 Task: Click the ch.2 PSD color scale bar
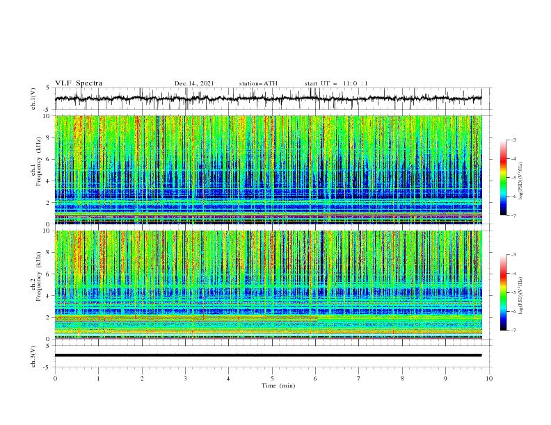(504, 292)
